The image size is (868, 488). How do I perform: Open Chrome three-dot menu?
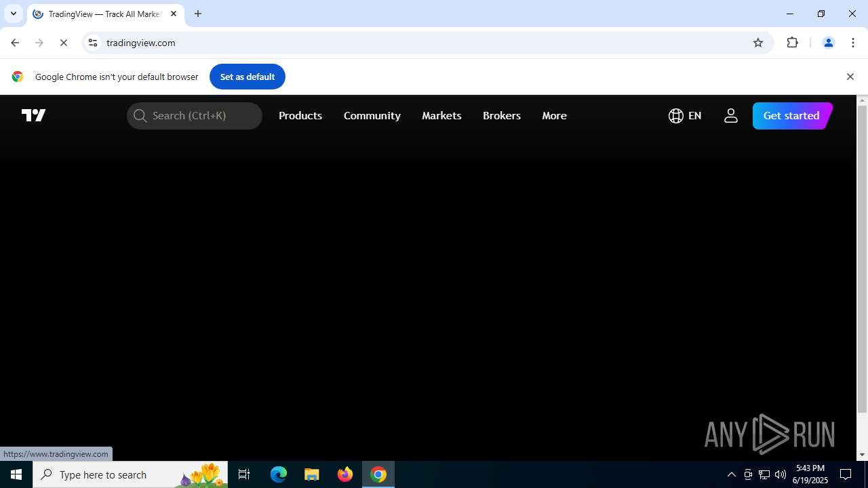[x=853, y=43]
